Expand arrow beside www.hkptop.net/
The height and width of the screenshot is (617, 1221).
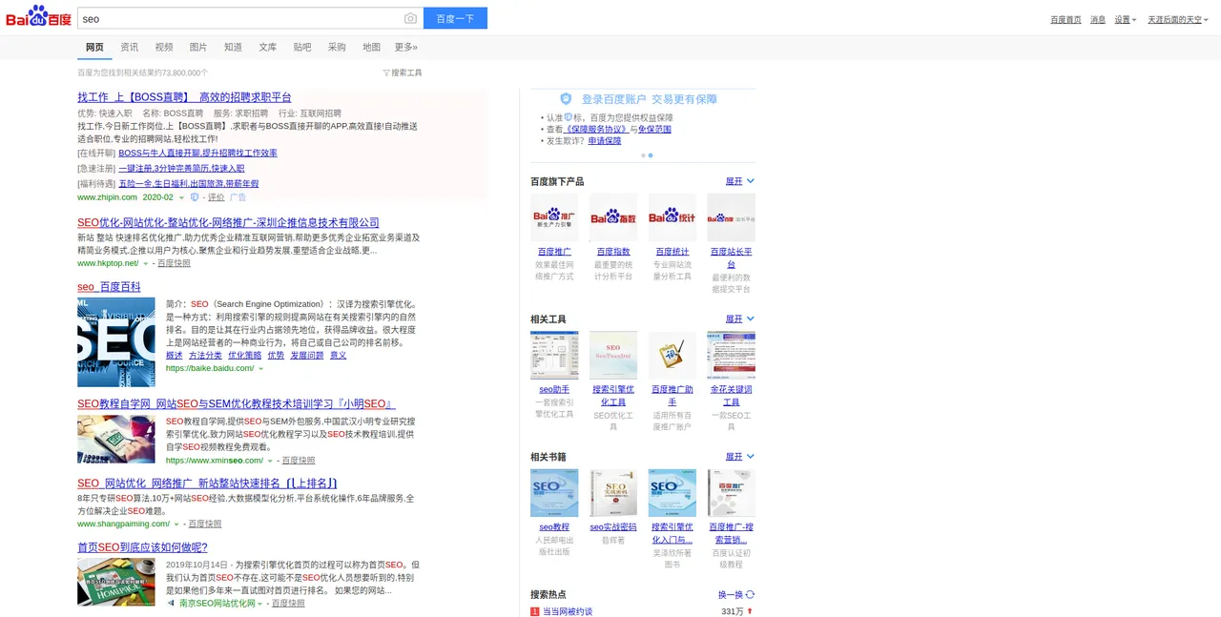tap(145, 263)
